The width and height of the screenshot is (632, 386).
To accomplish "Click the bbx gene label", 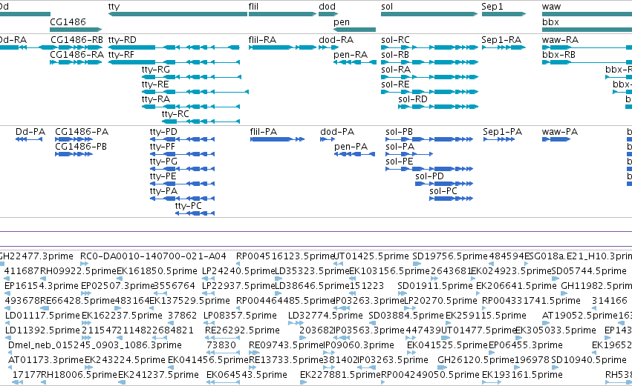I will tap(550, 21).
